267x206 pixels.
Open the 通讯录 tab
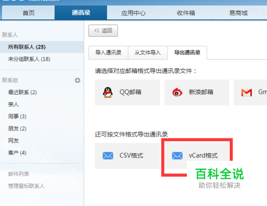point(81,13)
